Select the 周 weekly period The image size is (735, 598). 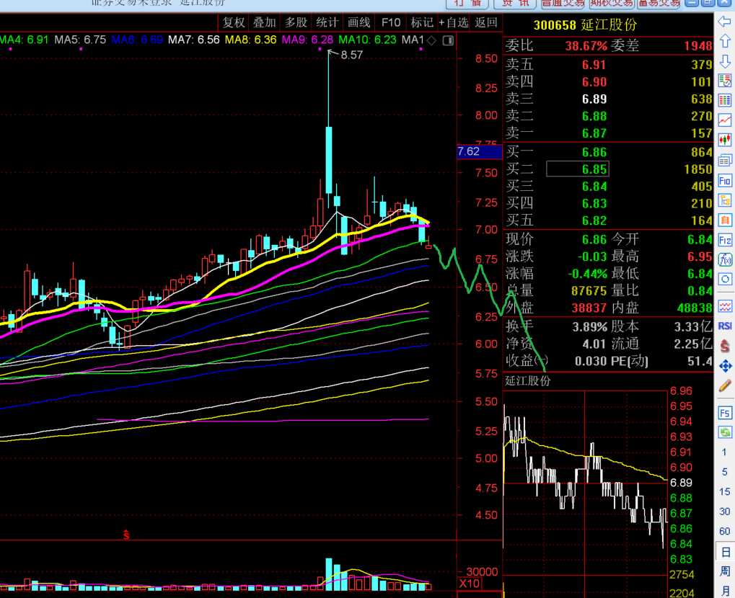coord(725,571)
